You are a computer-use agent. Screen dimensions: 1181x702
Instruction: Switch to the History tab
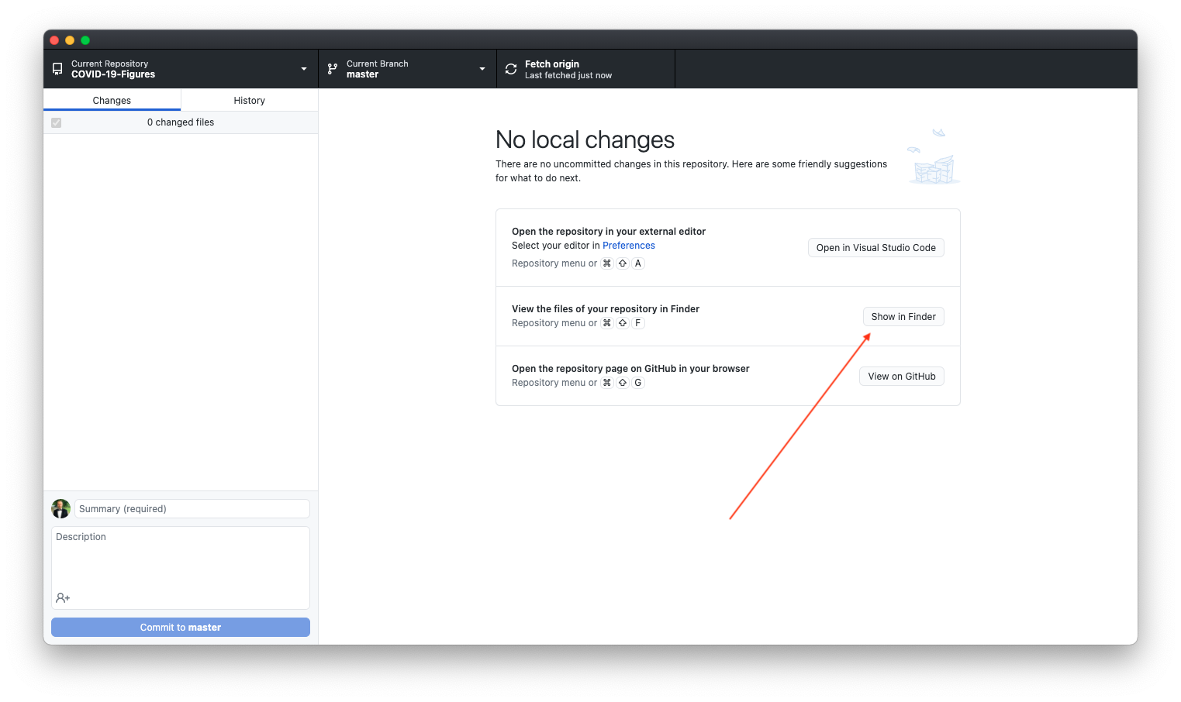250,100
